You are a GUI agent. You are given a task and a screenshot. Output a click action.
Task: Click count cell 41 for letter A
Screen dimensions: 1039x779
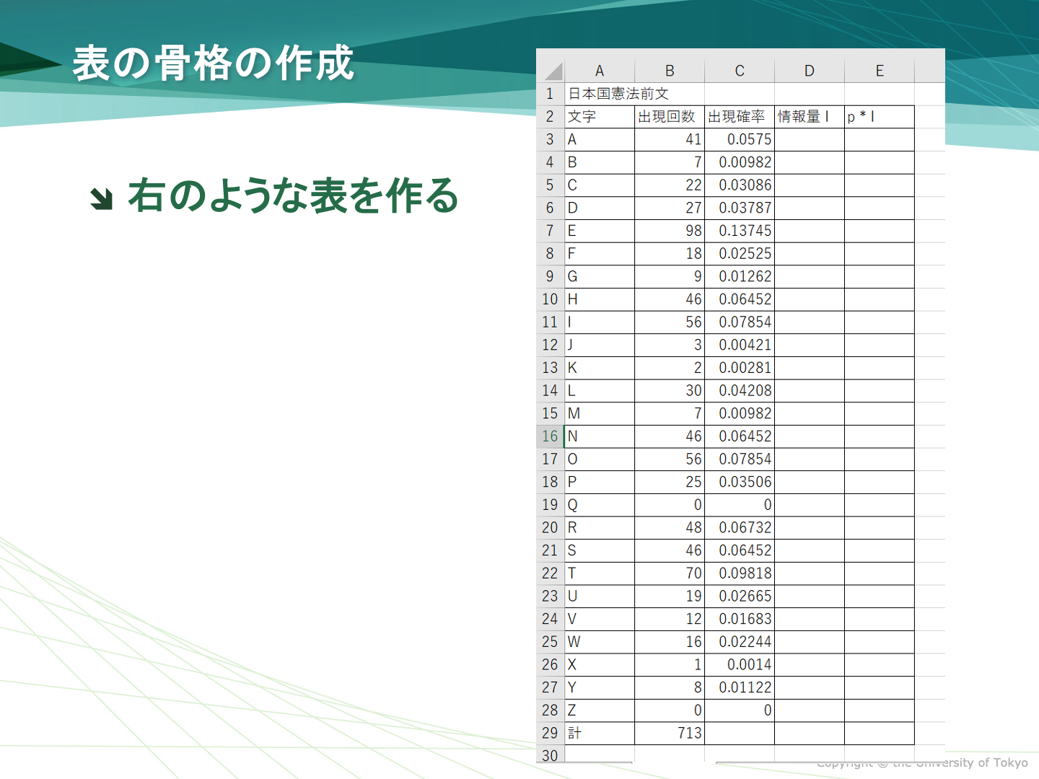click(670, 139)
